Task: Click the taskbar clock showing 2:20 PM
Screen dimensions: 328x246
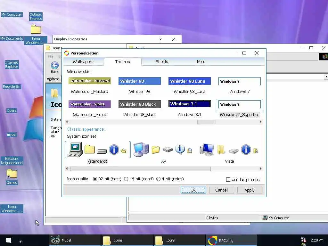Action: (317, 240)
